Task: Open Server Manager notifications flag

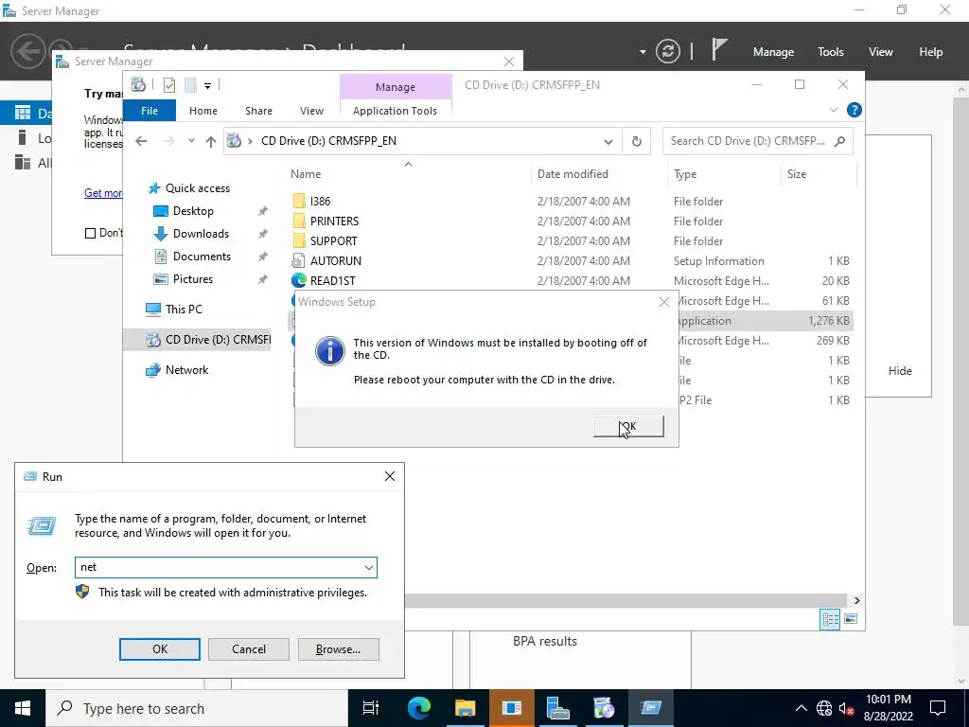Action: [719, 49]
